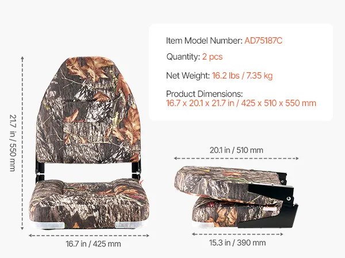Click the 15.3 in / 390 mm label
The width and height of the screenshot is (345, 258).
[x=236, y=243]
